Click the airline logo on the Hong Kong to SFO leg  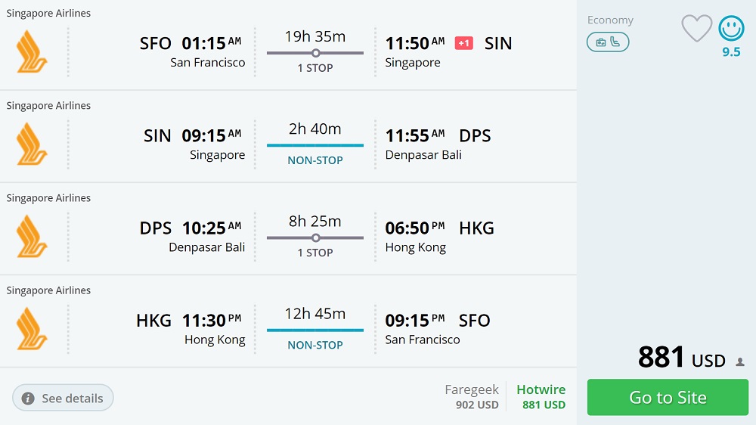[32, 328]
